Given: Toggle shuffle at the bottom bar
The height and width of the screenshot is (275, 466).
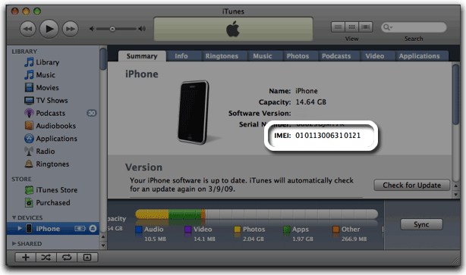Looking at the screenshot, I should 46,258.
